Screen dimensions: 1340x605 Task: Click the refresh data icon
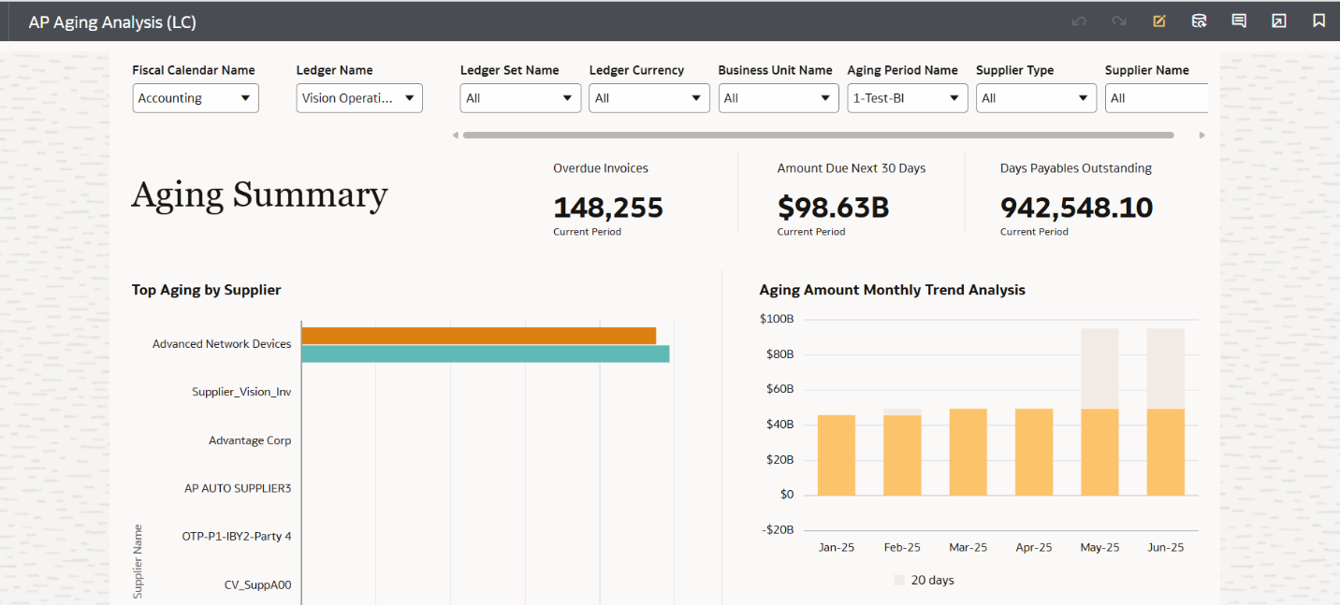[1199, 21]
